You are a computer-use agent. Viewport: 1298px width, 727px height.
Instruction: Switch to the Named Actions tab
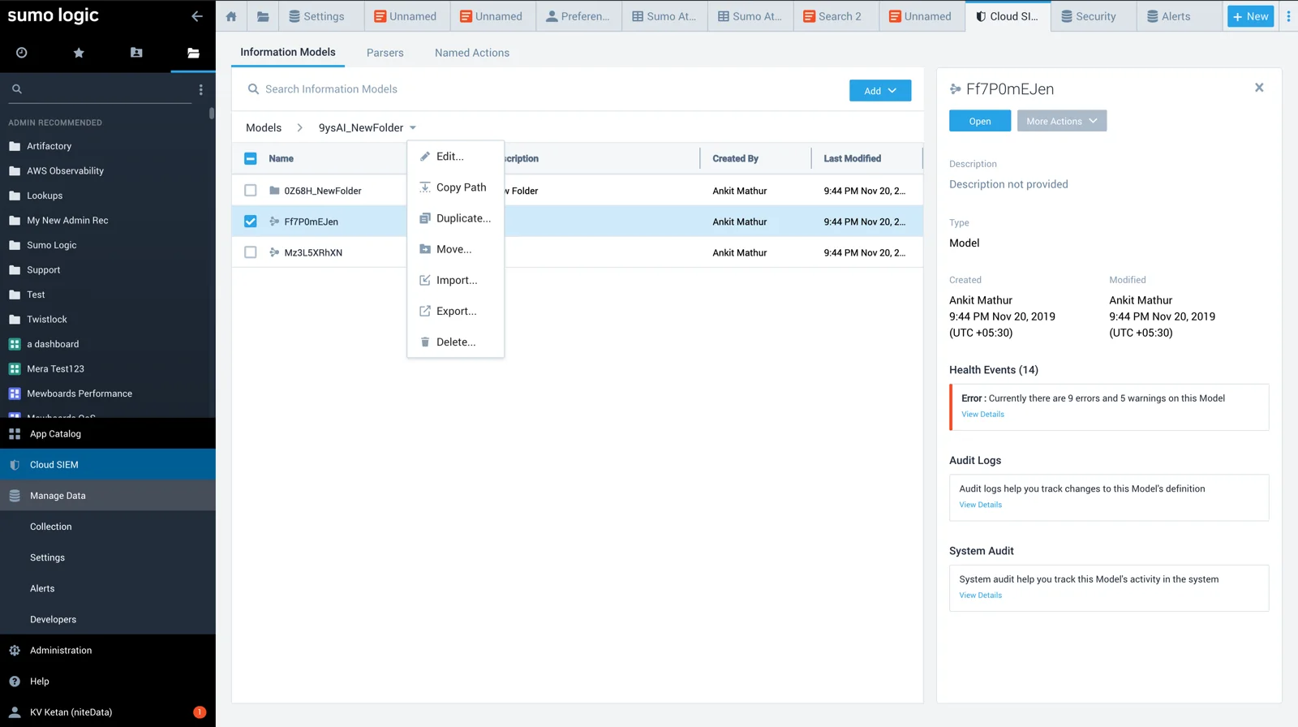click(x=472, y=53)
